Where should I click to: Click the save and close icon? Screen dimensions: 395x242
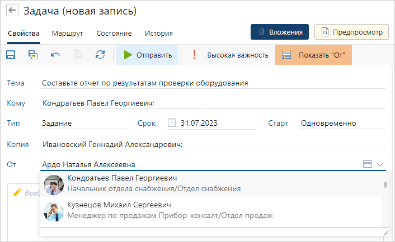pyautogui.click(x=33, y=55)
